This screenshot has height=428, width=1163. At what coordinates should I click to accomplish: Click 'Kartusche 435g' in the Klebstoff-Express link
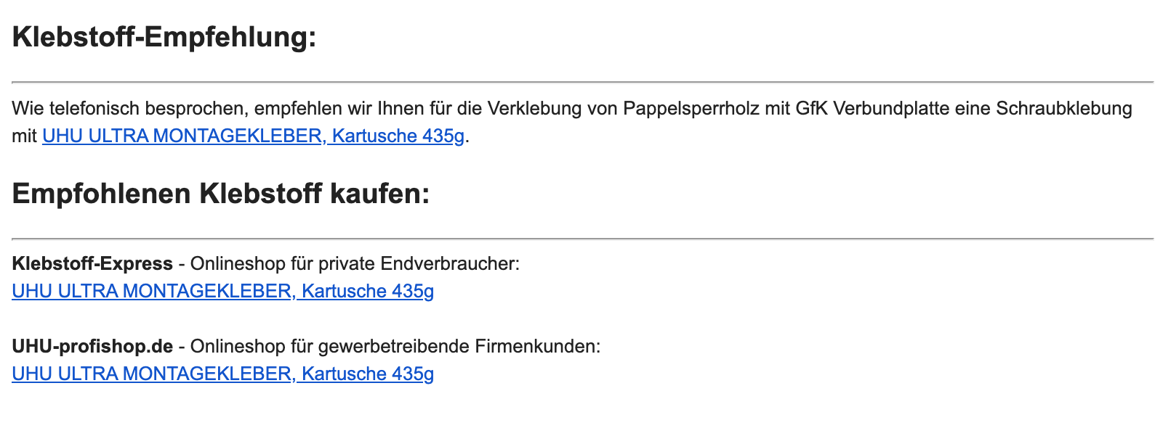[368, 291]
